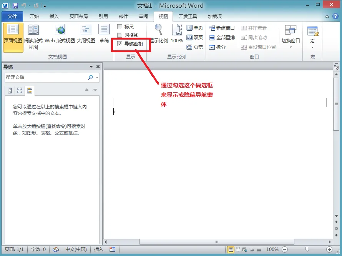Viewport: 342px width, 256px height.
Task: Set zoom to 100% in ribbon
Action: click(177, 34)
